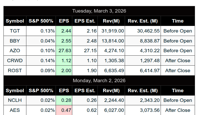
Task: Click the first table's Time column header
Action: [177, 21]
